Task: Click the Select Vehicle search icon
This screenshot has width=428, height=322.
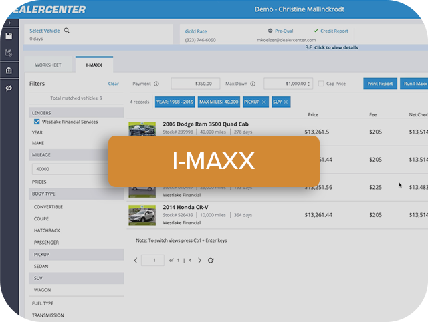Action: click(67, 31)
